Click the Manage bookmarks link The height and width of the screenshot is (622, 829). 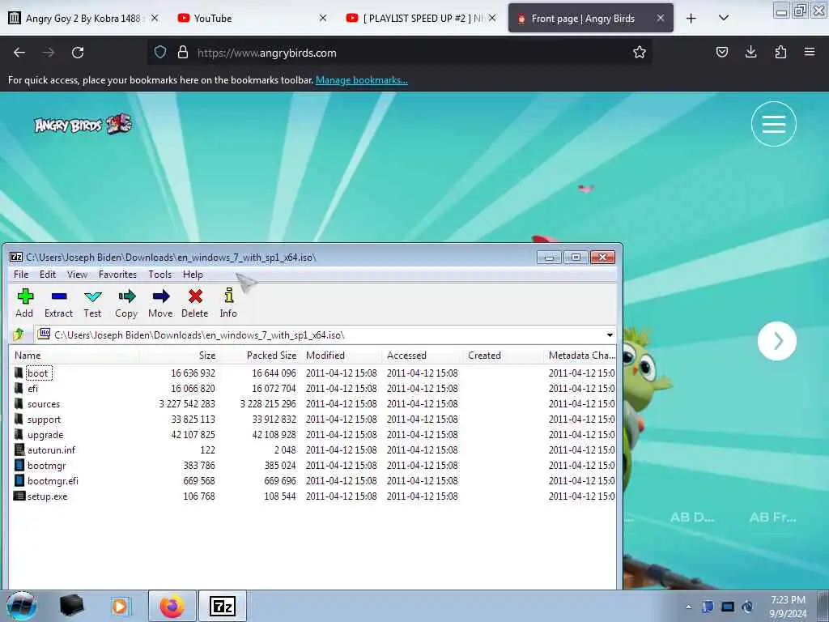tap(362, 80)
